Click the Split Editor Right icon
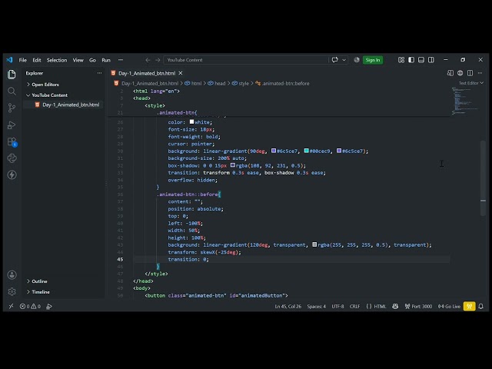492x369 pixels. pos(470,73)
